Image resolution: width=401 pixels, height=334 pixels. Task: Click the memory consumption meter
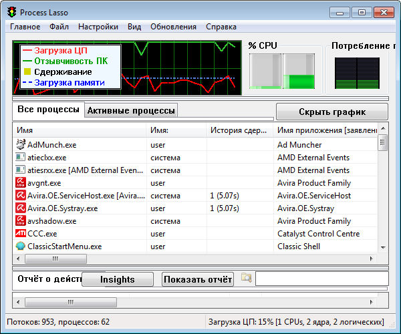(x=357, y=73)
